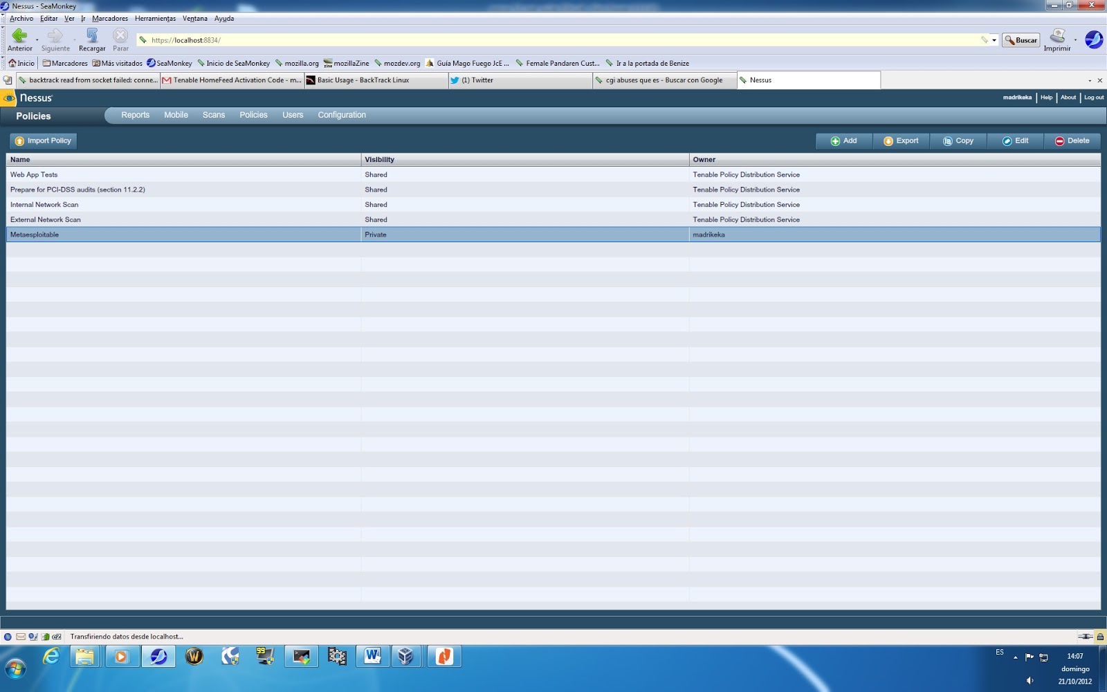Click the SeaMonkey throbber logo in the toolbar
The height and width of the screenshot is (692, 1107).
pos(1093,39)
